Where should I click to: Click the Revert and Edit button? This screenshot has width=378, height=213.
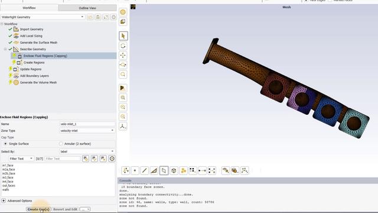65,209
